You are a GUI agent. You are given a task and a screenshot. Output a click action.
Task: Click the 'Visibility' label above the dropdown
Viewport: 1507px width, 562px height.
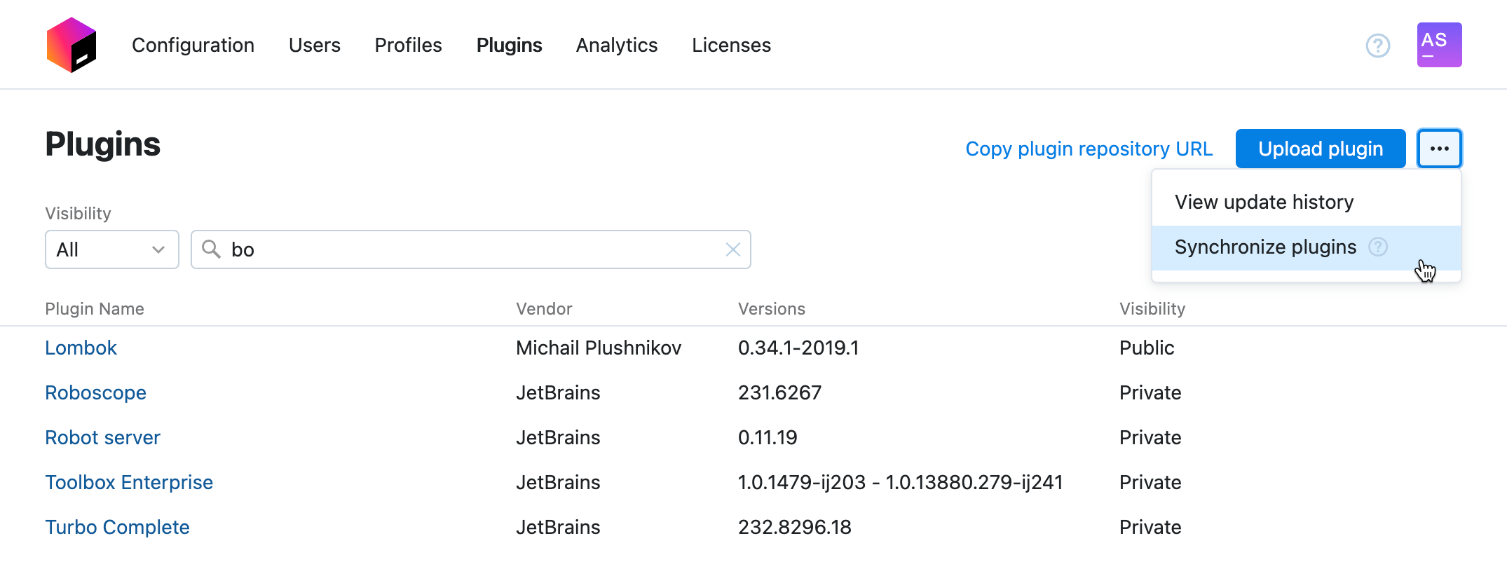pos(78,213)
